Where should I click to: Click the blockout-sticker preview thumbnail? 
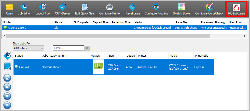click(x=98, y=67)
